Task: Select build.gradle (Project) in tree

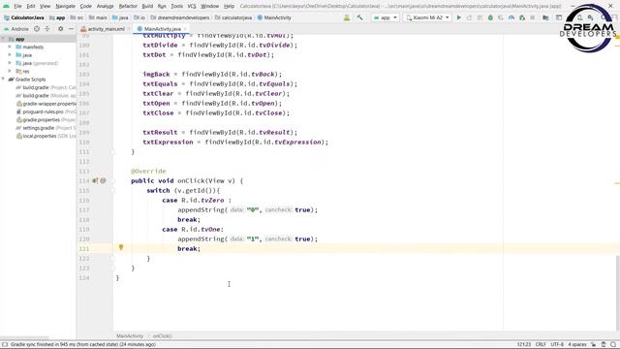Action: (46, 87)
